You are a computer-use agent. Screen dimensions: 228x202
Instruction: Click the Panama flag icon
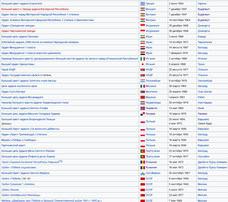[143, 114]
